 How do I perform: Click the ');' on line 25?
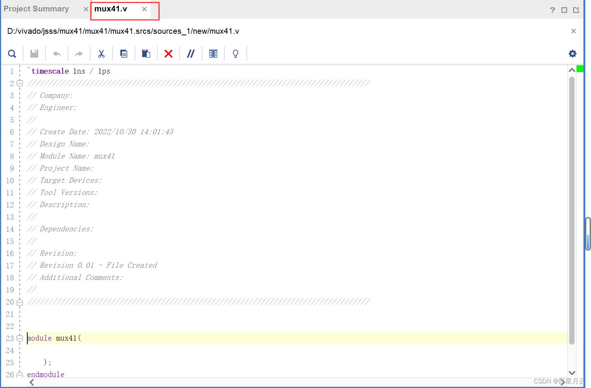[47, 362]
